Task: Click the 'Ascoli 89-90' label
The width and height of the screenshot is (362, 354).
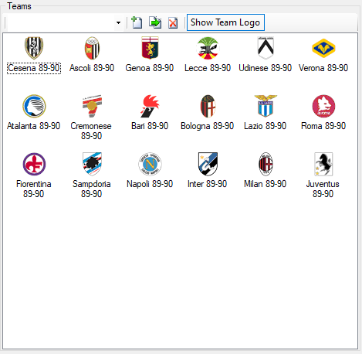Action: coord(92,68)
